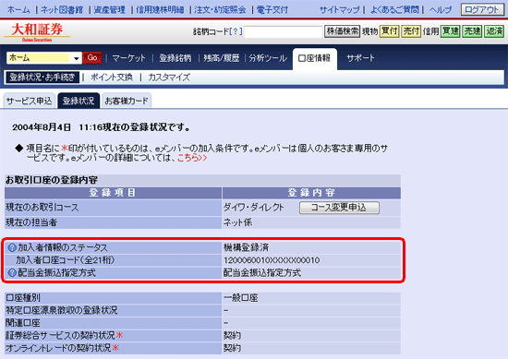Click オンライントレードの契約状況 label
This screenshot has height=359, width=508.
[58, 348]
